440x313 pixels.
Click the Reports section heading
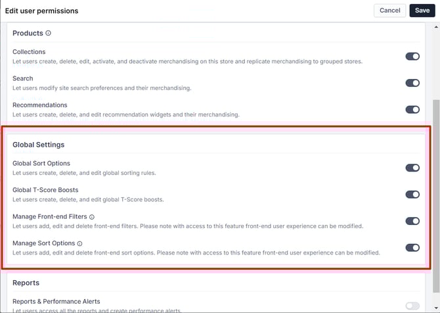point(26,283)
